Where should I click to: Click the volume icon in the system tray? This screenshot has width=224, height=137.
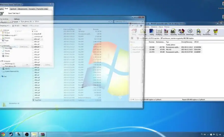(x=220, y=134)
